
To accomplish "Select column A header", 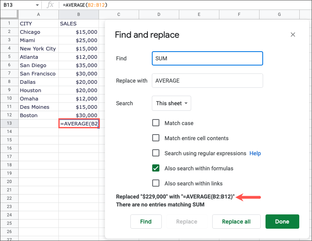I will (x=39, y=14).
